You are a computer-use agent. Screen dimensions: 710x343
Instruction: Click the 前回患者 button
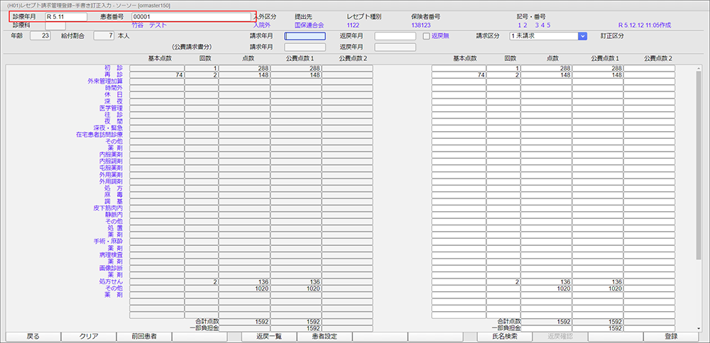click(x=143, y=337)
